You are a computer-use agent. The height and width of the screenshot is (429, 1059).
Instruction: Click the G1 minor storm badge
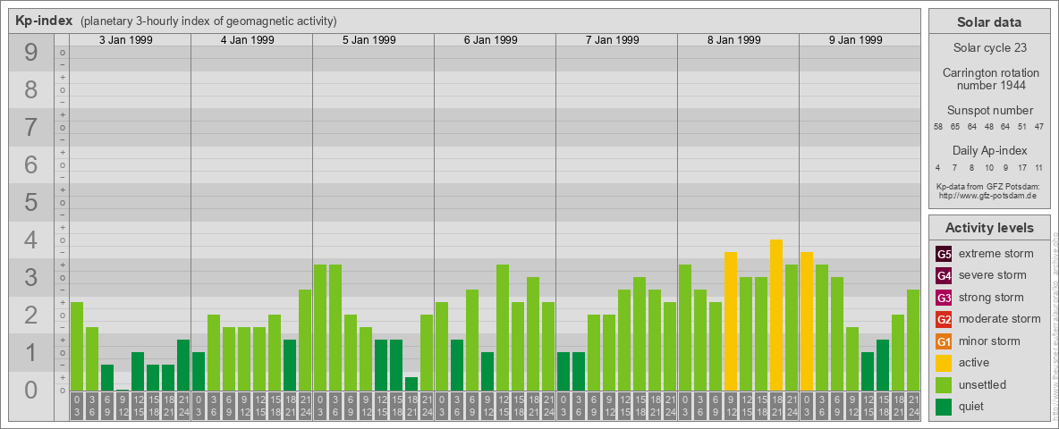point(944,341)
